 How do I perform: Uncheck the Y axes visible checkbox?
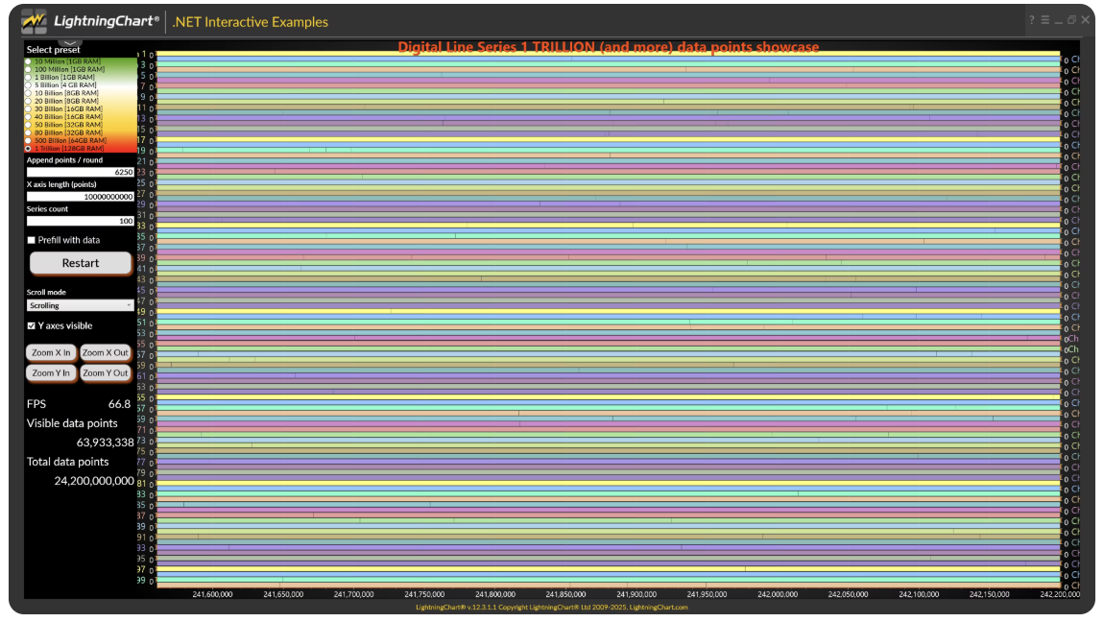(x=31, y=325)
